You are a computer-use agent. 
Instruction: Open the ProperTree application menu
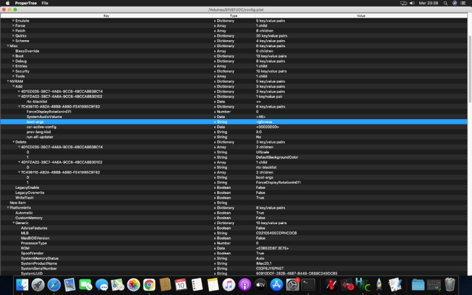(24, 3)
